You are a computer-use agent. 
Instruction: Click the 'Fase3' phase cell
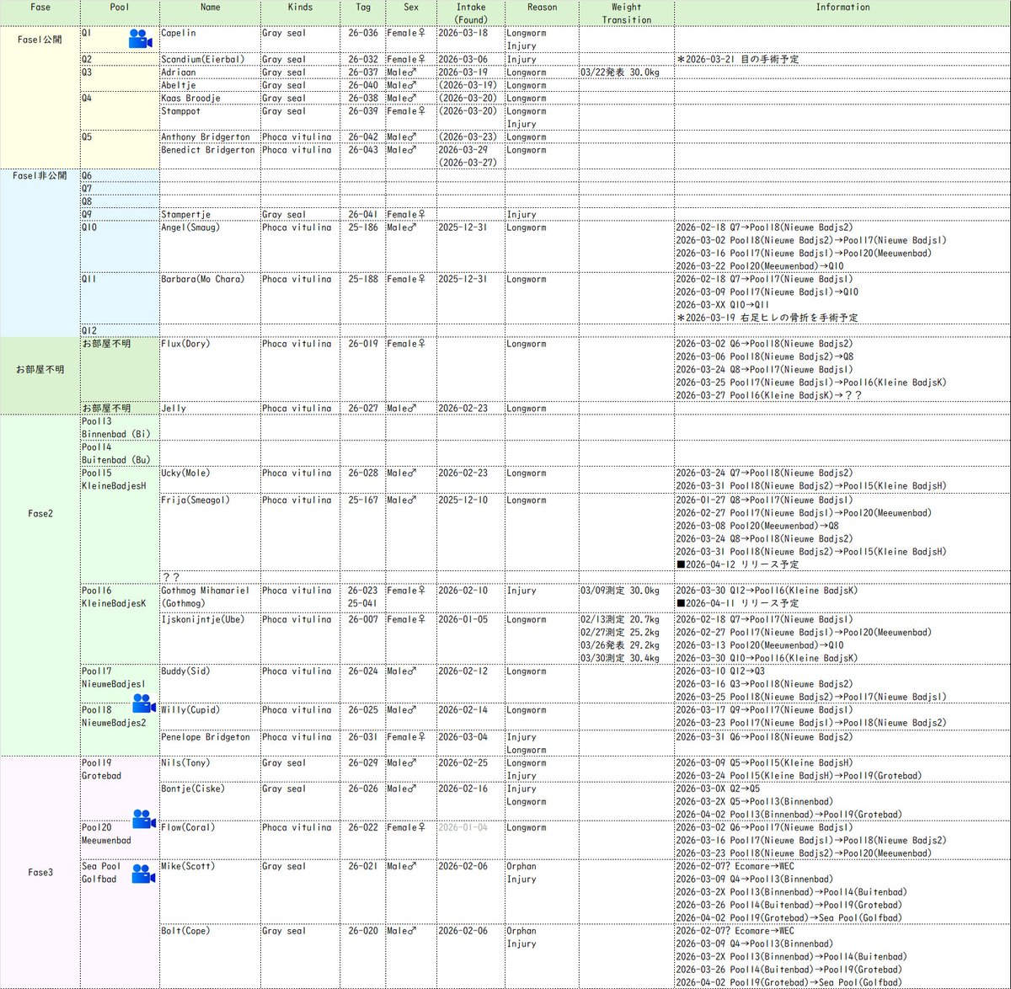point(40,872)
